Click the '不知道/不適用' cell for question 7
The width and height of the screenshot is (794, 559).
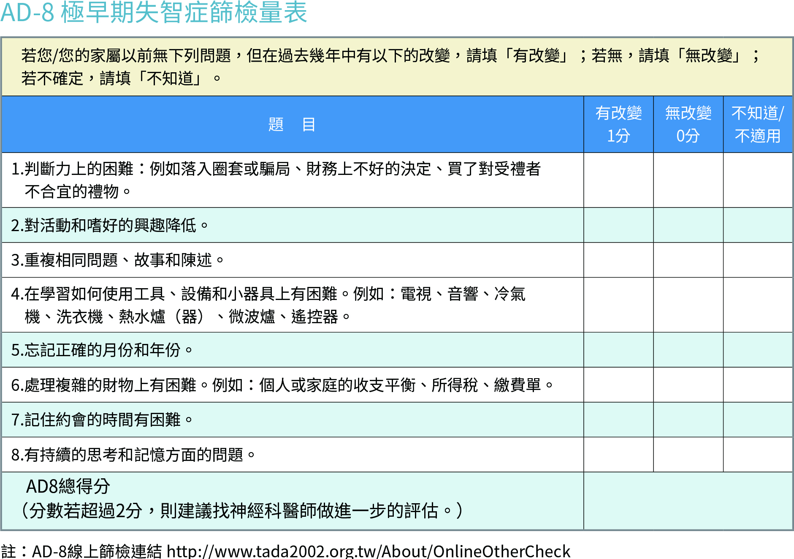coord(758,420)
